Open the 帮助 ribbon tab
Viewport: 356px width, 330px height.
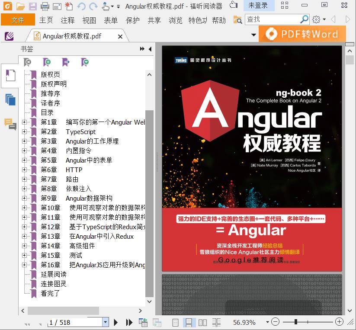click(x=219, y=20)
